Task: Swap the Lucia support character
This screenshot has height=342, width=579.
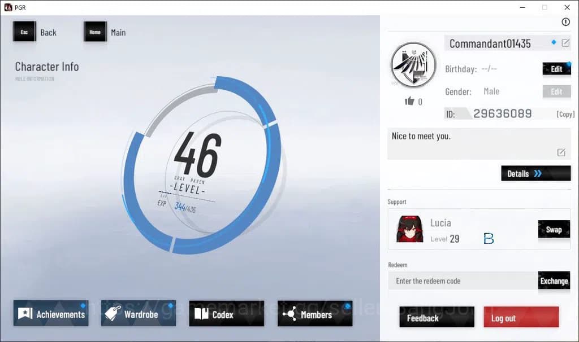Action: coord(554,230)
